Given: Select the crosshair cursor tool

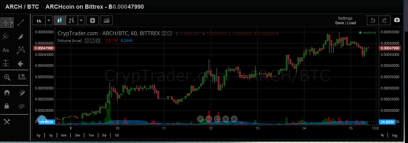Looking at the screenshot, I should click(6, 23).
